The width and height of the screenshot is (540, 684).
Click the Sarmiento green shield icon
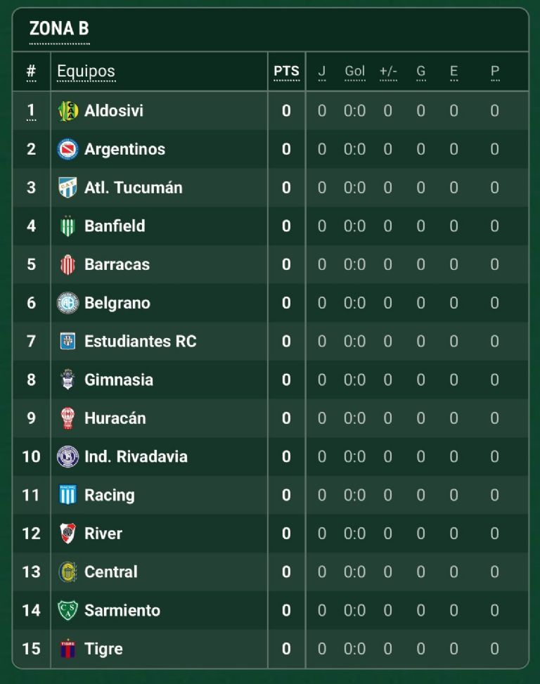(67, 610)
